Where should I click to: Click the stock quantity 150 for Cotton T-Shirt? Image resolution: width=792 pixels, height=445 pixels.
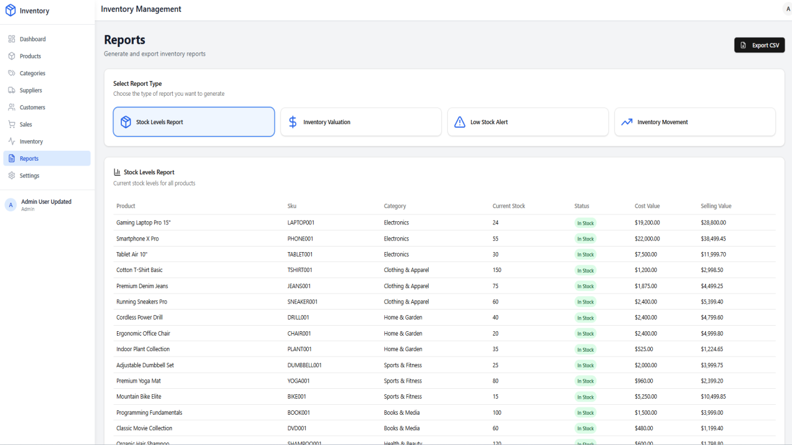tap(497, 270)
